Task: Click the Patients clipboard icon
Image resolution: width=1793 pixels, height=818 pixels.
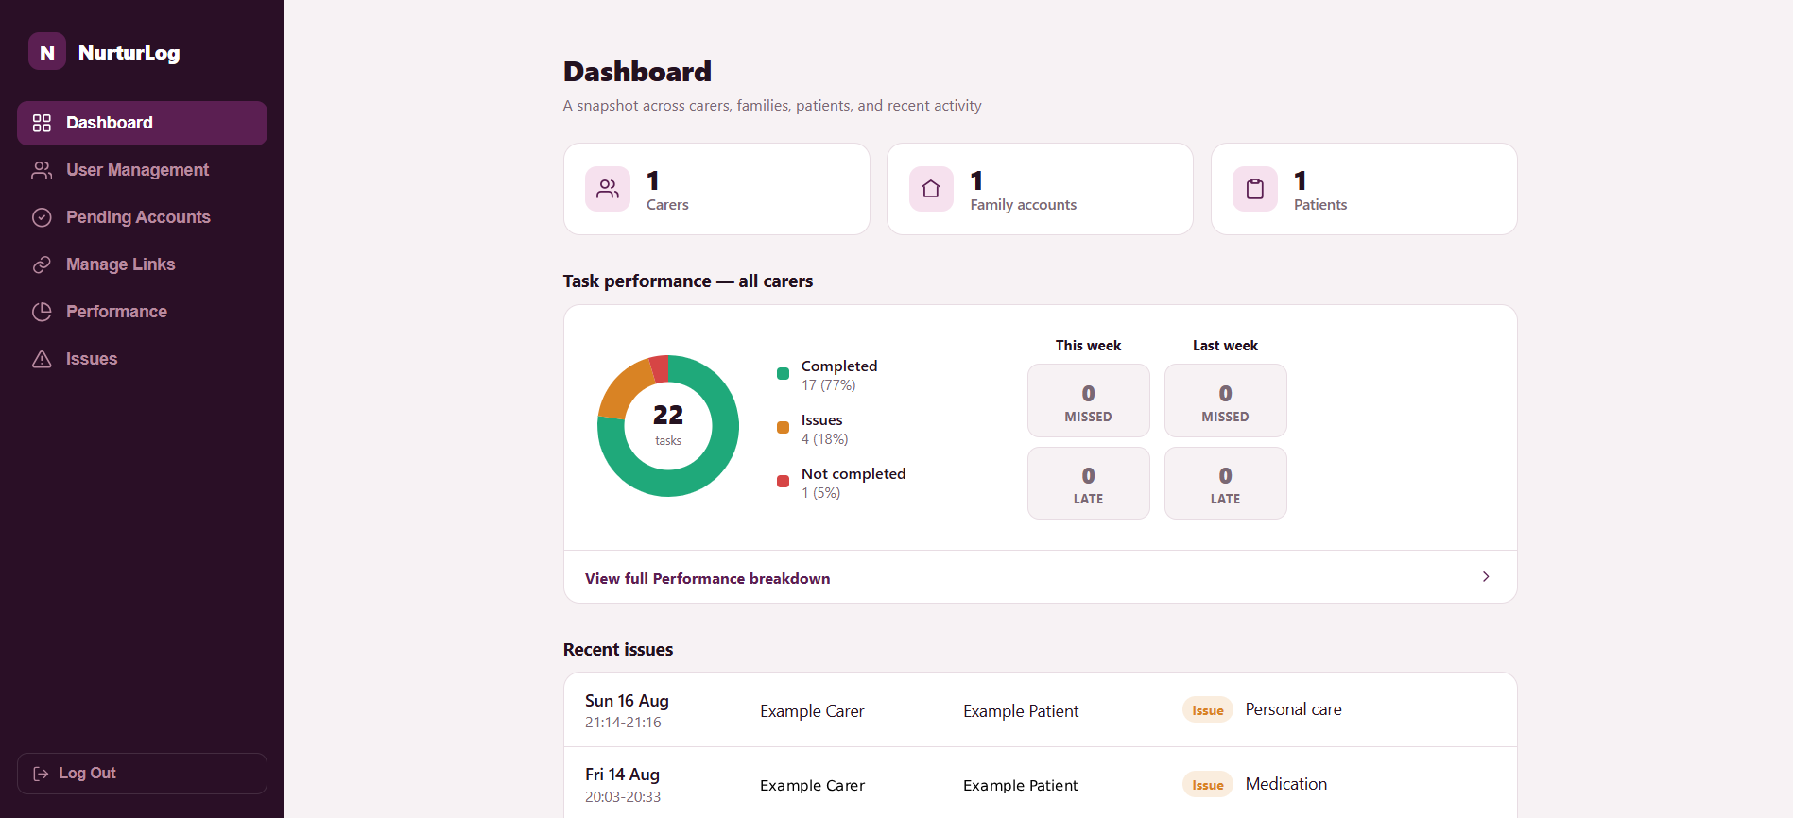Action: [x=1255, y=189]
